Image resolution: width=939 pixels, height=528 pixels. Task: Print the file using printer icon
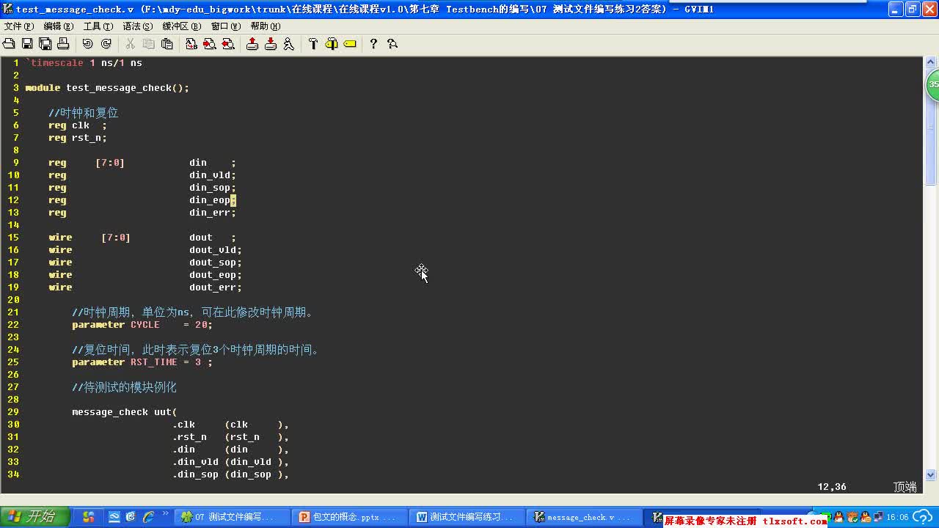click(63, 44)
